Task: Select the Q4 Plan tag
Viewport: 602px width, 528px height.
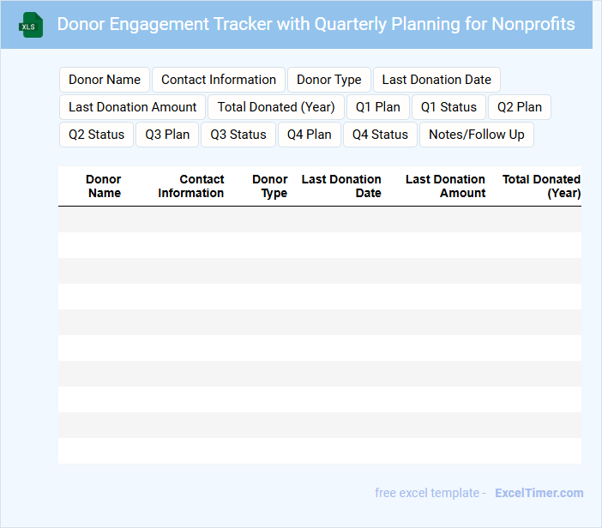Action: [310, 135]
